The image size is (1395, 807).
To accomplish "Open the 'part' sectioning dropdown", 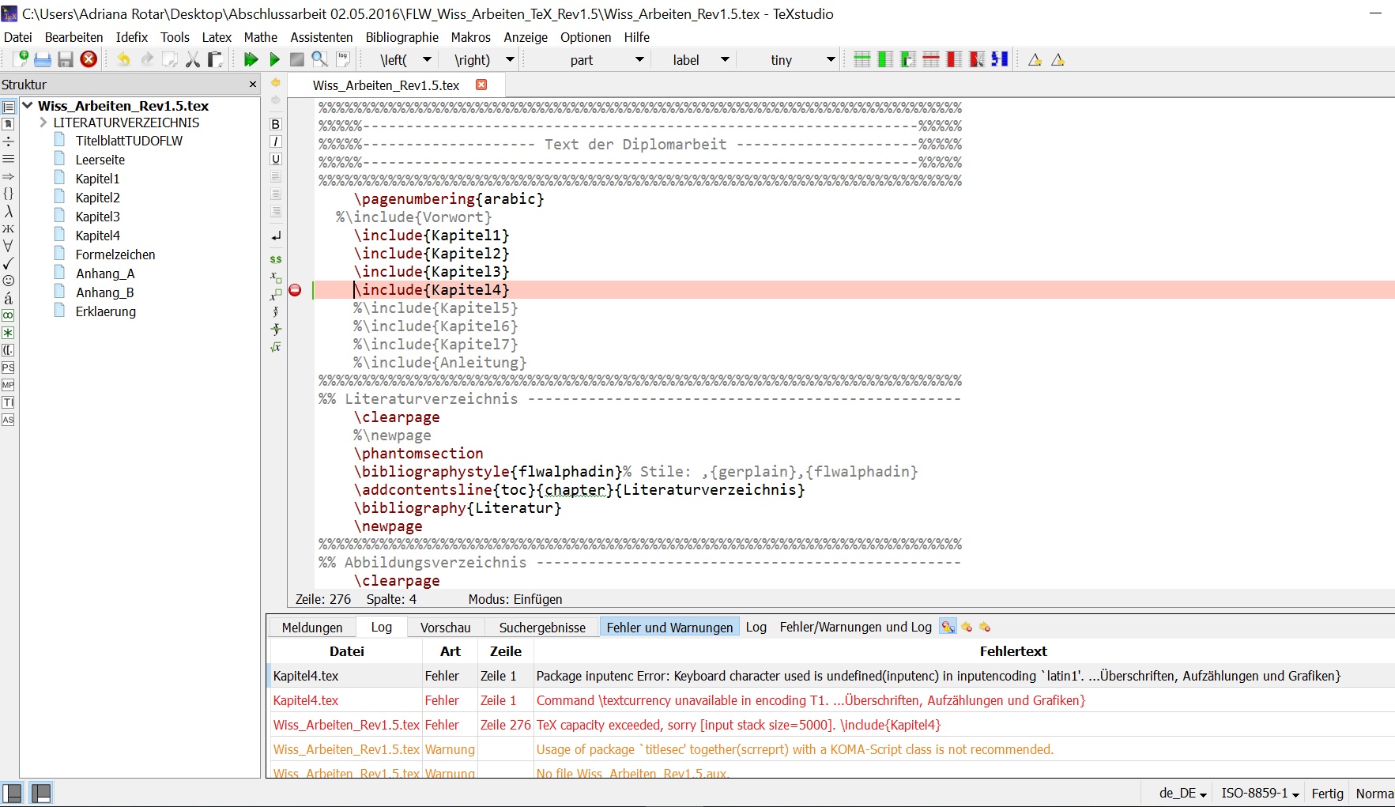I will click(x=640, y=59).
